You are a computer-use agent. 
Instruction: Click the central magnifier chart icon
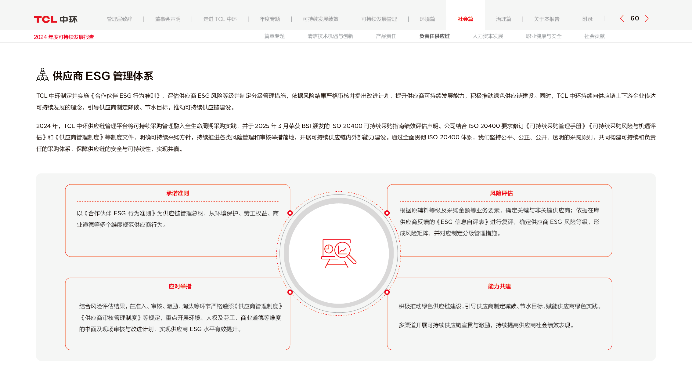pyautogui.click(x=339, y=253)
